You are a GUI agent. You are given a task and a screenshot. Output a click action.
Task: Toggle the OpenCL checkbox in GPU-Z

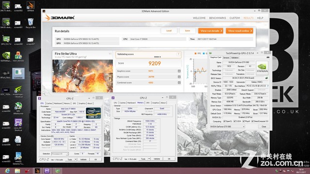click(224, 121)
